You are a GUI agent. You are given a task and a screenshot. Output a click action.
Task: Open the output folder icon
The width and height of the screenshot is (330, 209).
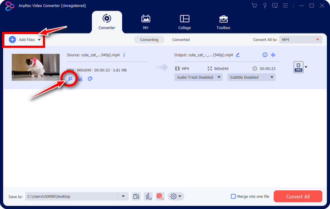click(136, 196)
